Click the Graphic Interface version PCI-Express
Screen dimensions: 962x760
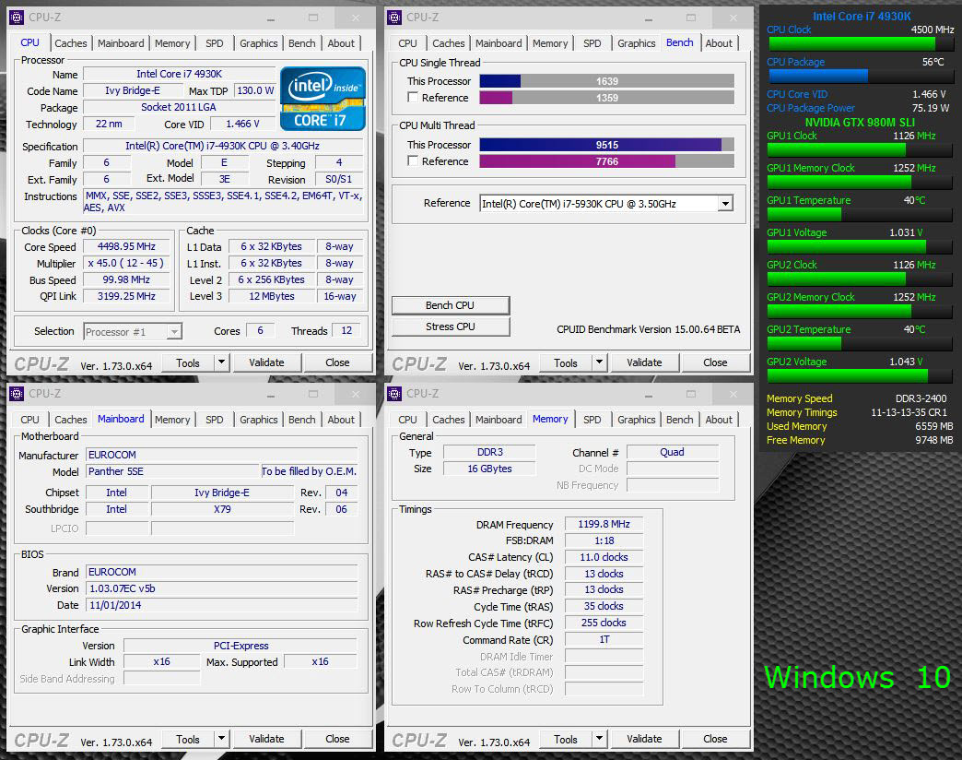[x=240, y=646]
